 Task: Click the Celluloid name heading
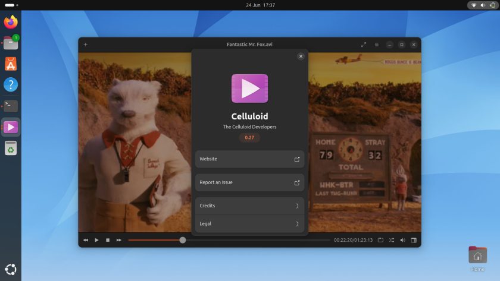pyautogui.click(x=249, y=116)
